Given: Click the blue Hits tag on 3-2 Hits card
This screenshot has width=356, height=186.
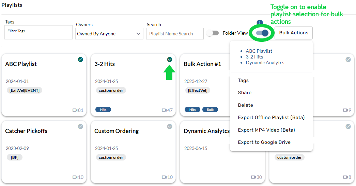Looking at the screenshot, I should click(103, 109).
